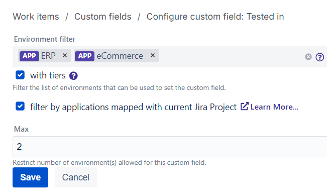The width and height of the screenshot is (327, 195).
Task: Click the APP badge on ERP tag
Action: click(x=29, y=56)
